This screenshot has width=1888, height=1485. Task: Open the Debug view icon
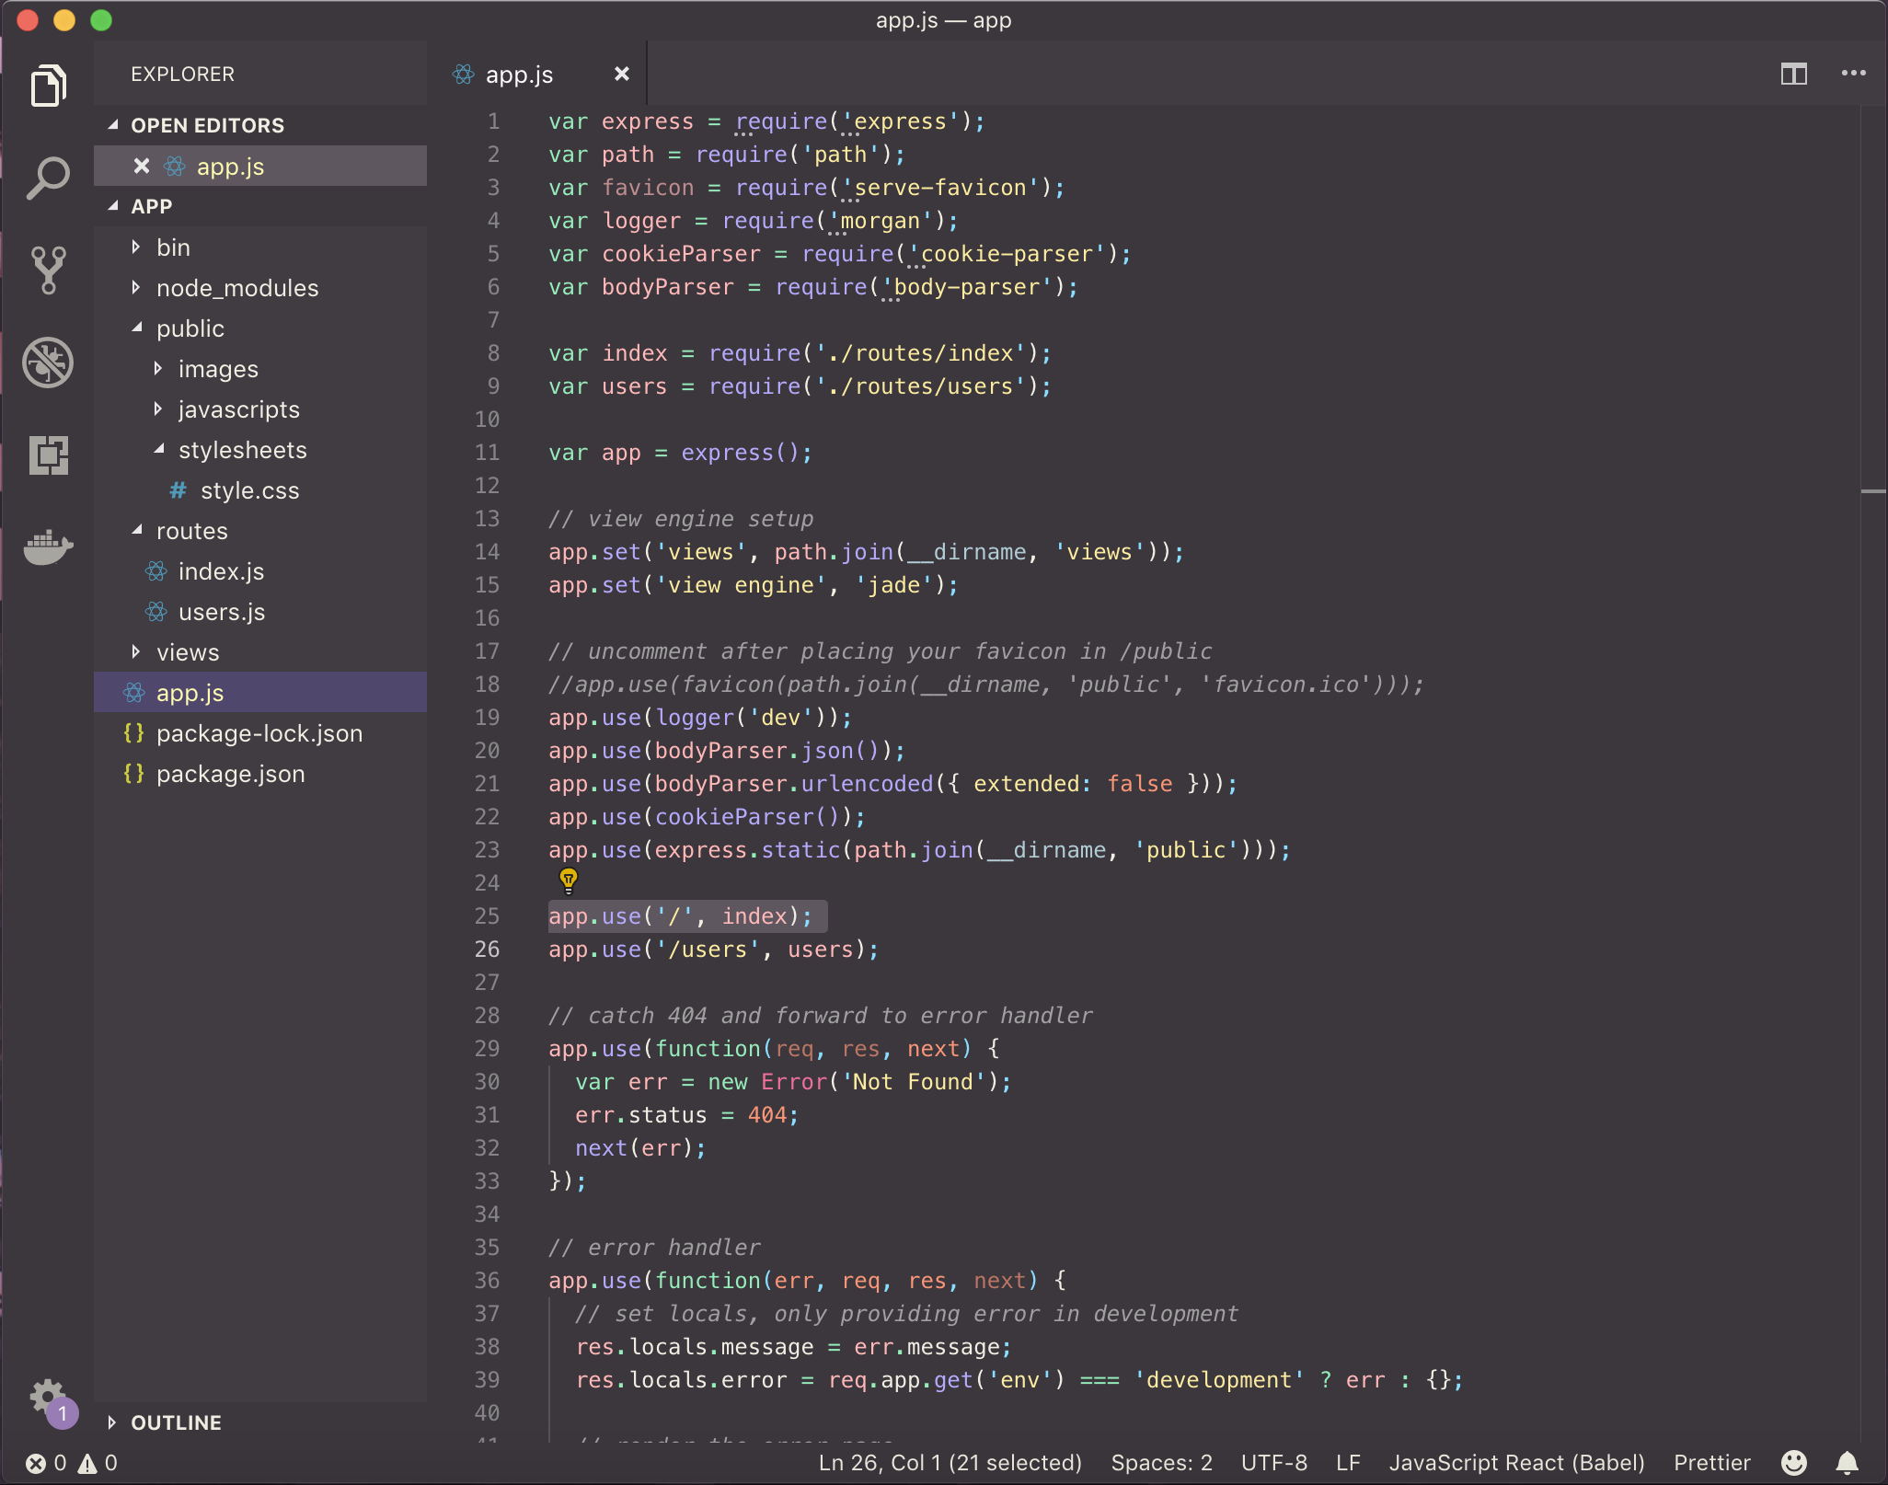click(x=48, y=362)
